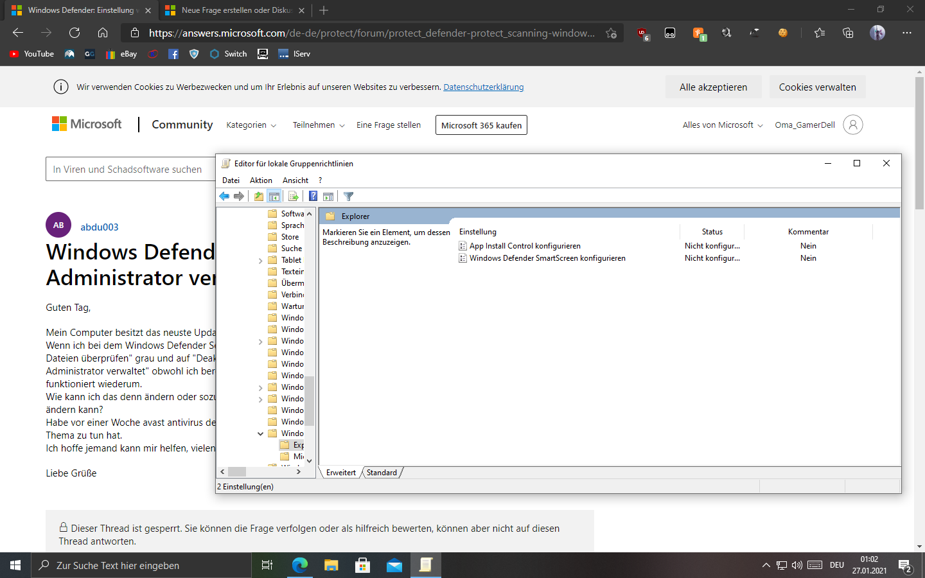
Task: Open the Favorites list icon in Edge
Action: [x=820, y=33]
